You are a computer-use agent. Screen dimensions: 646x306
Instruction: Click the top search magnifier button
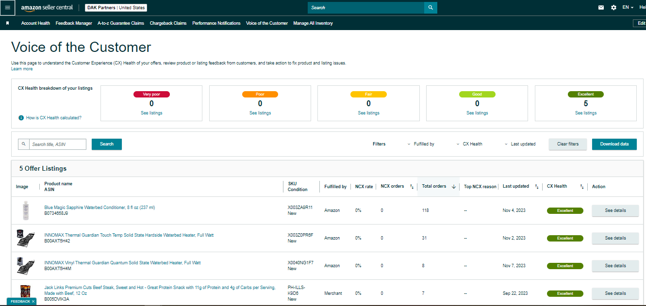431,8
